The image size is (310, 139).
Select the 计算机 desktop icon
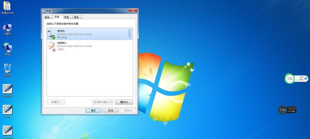click(7, 27)
